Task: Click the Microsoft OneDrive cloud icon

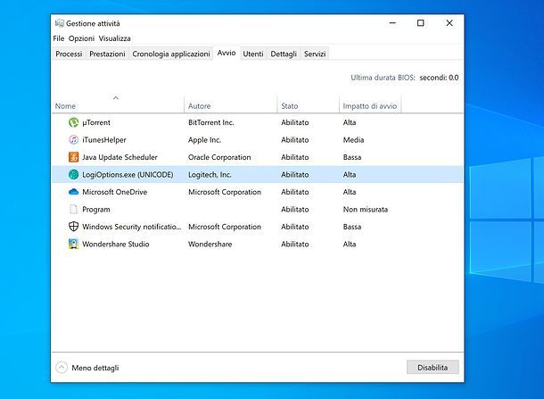Action: tap(73, 192)
